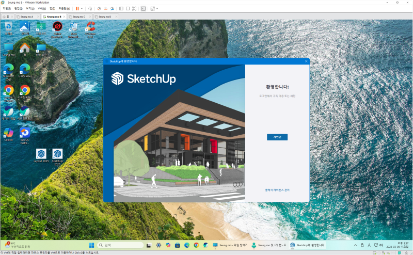The image size is (413, 255).
Task: Open the snapshot manager
Action: [112, 9]
